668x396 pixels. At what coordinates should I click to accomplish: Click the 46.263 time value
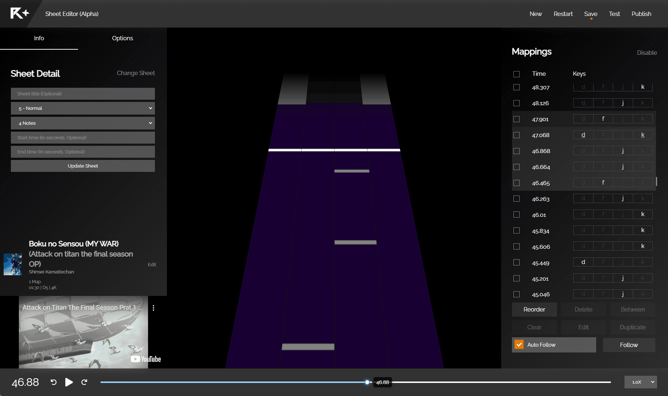pyautogui.click(x=541, y=199)
